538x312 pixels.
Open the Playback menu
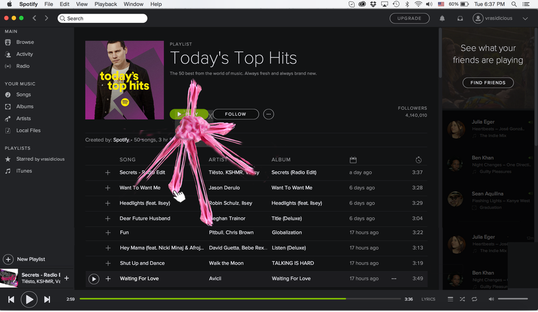point(106,4)
